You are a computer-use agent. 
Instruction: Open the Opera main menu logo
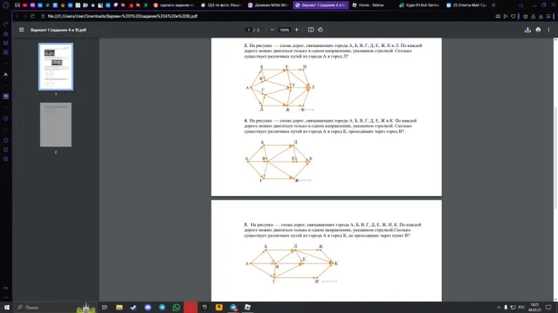pyautogui.click(x=6, y=6)
